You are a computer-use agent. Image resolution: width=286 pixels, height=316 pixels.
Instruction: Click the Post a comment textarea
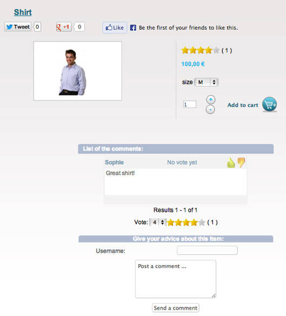point(176,279)
